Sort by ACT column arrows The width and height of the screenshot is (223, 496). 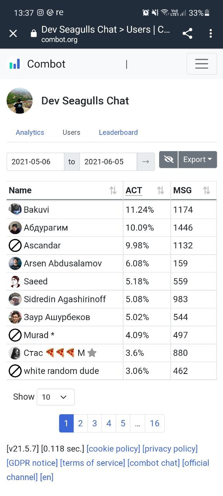pyautogui.click(x=160, y=190)
